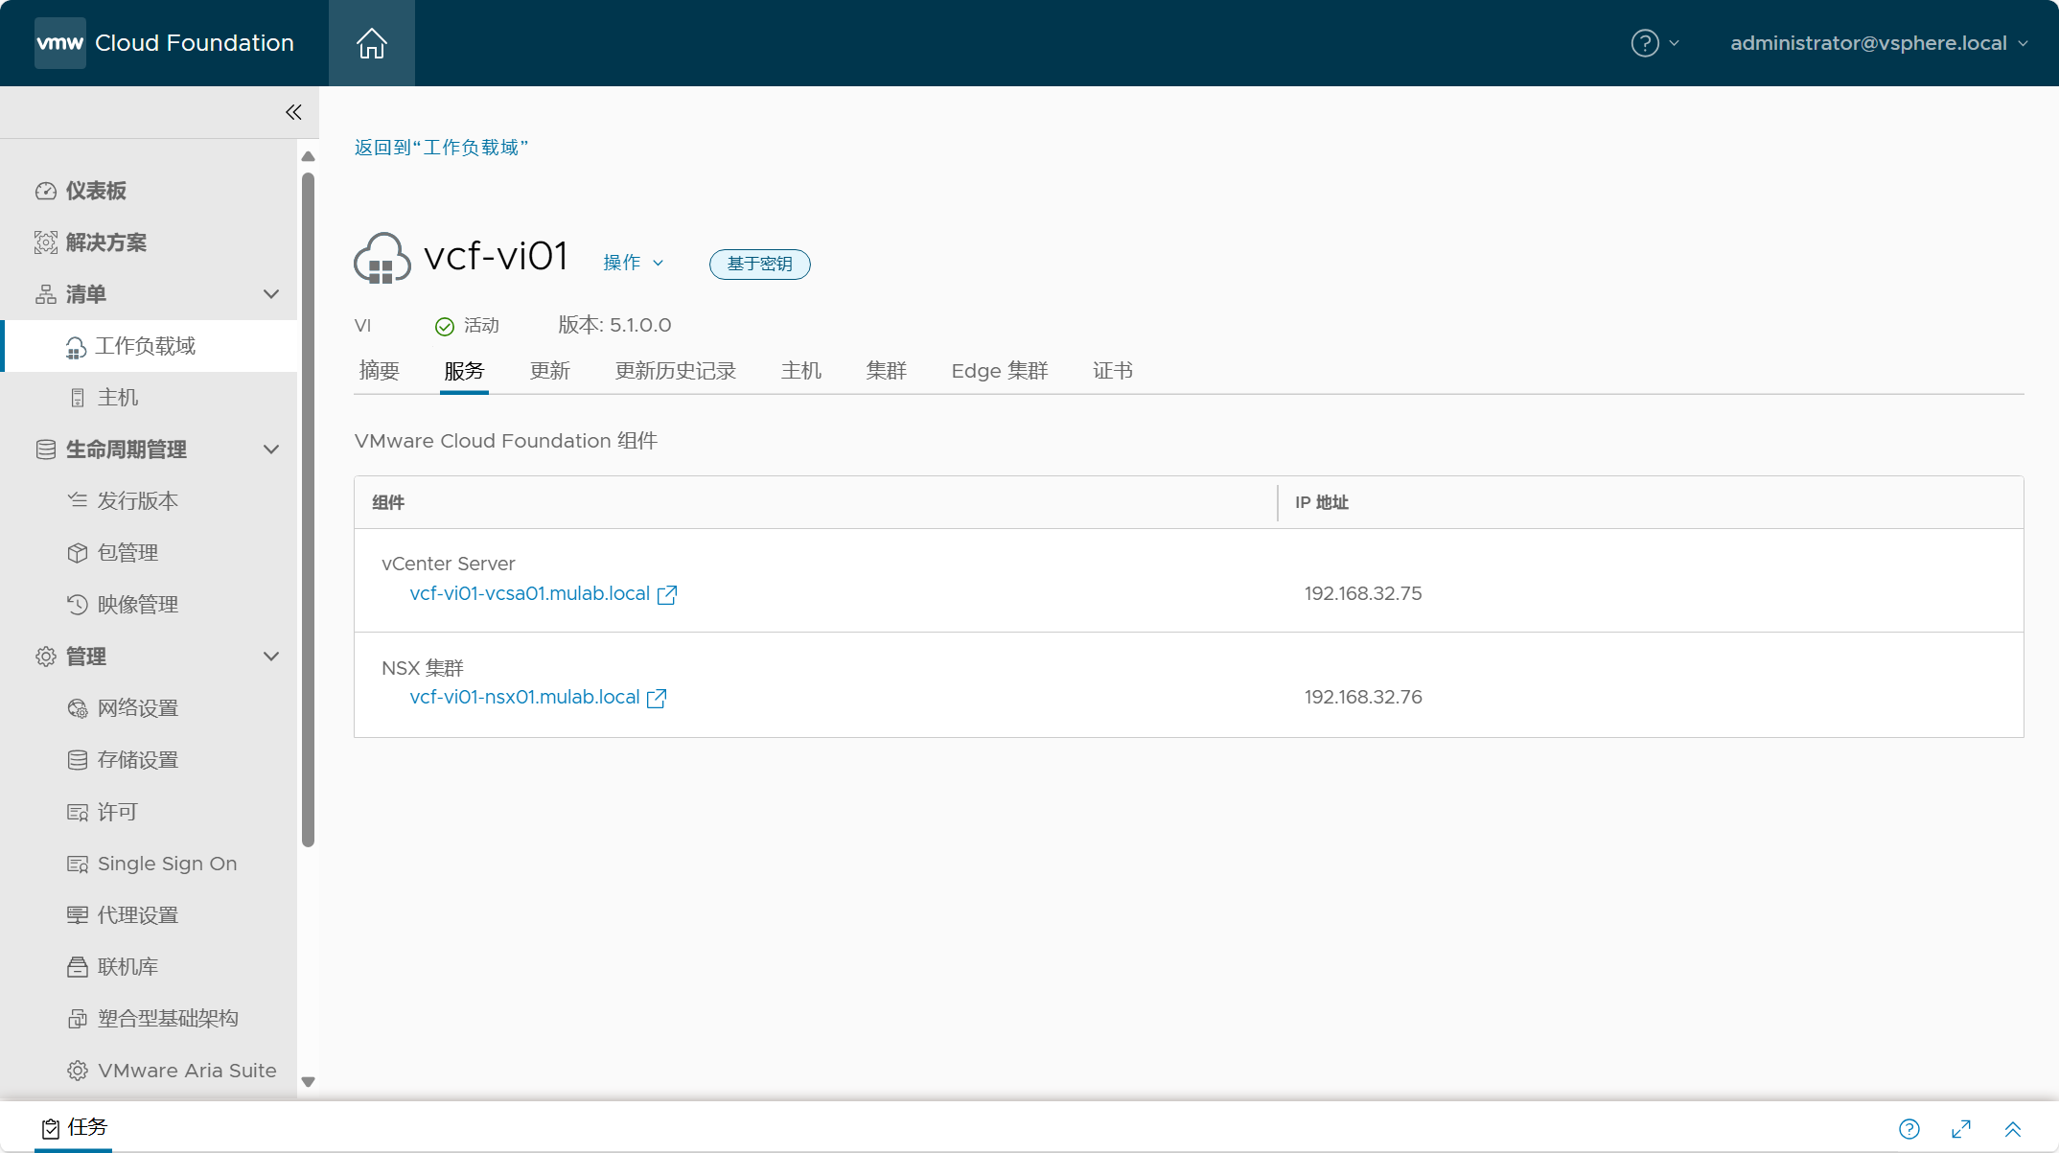This screenshot has width=2059, height=1153.
Task: Click the 生命周期管理 database icon
Action: click(x=46, y=450)
